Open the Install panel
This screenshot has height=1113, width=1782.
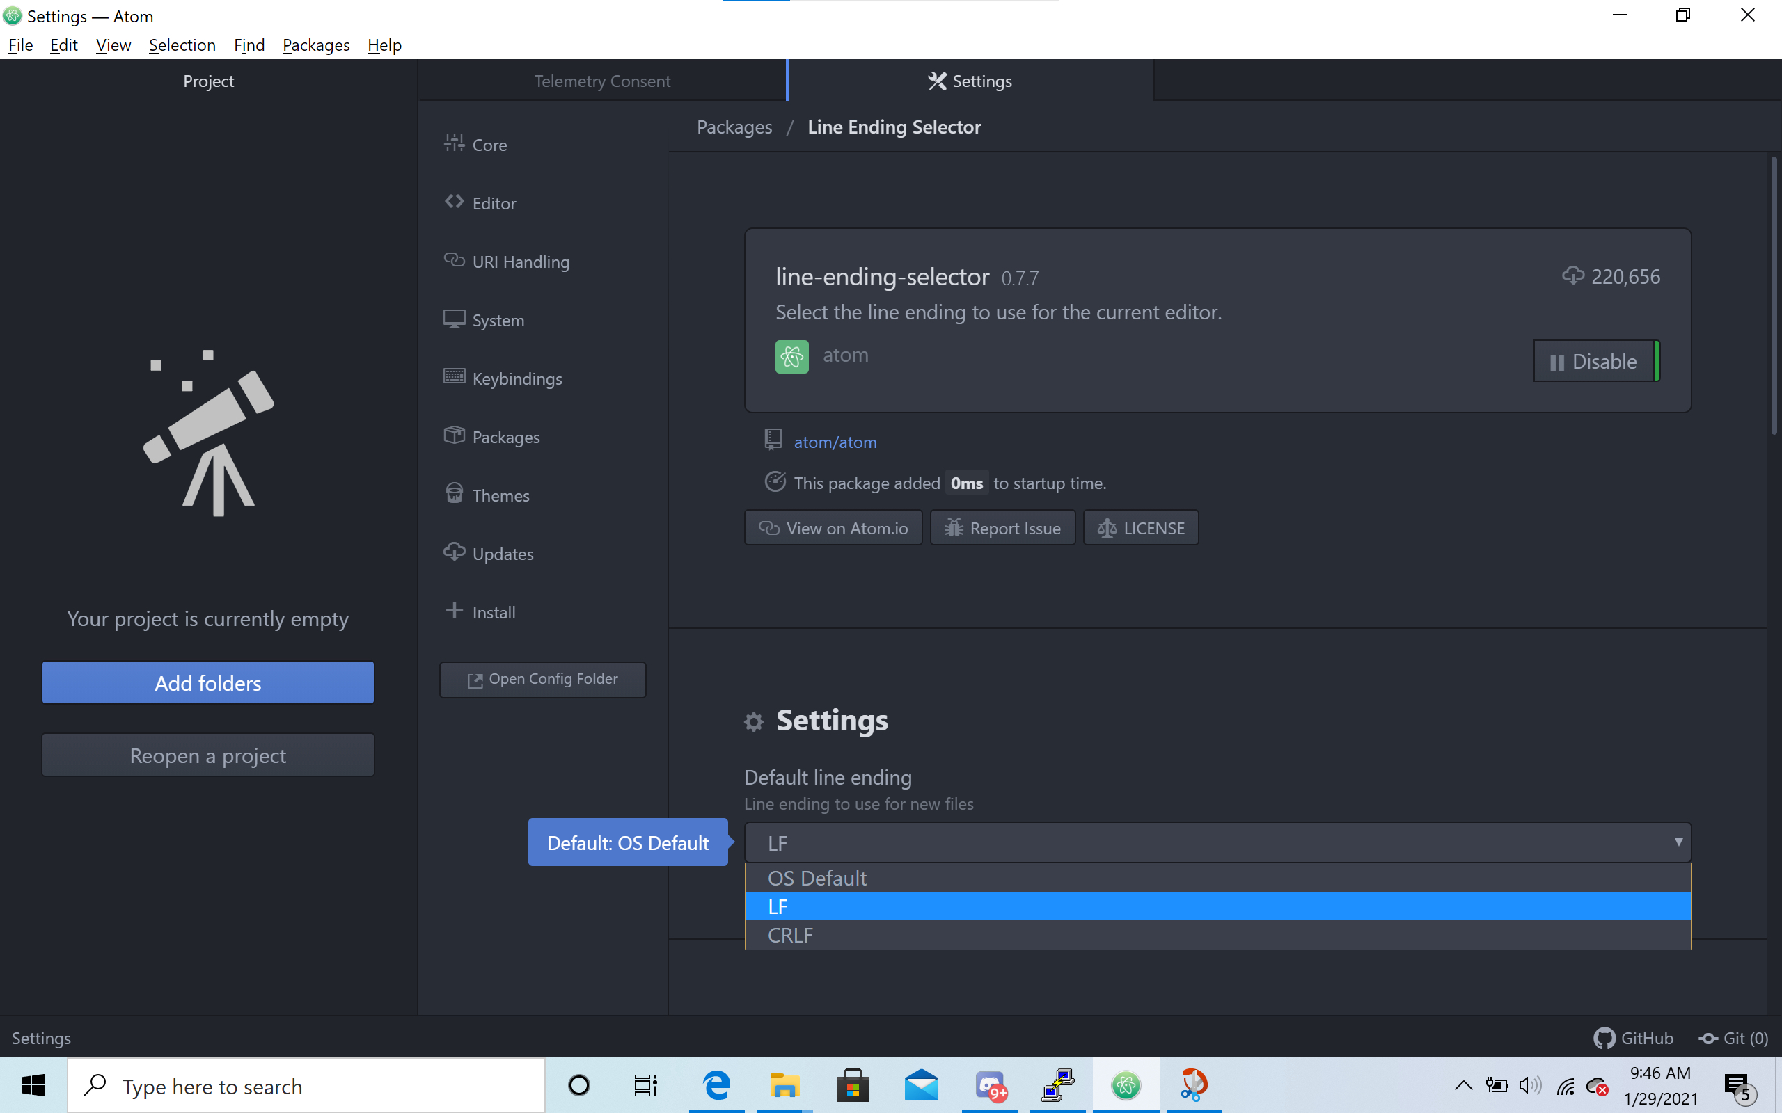point(480,611)
